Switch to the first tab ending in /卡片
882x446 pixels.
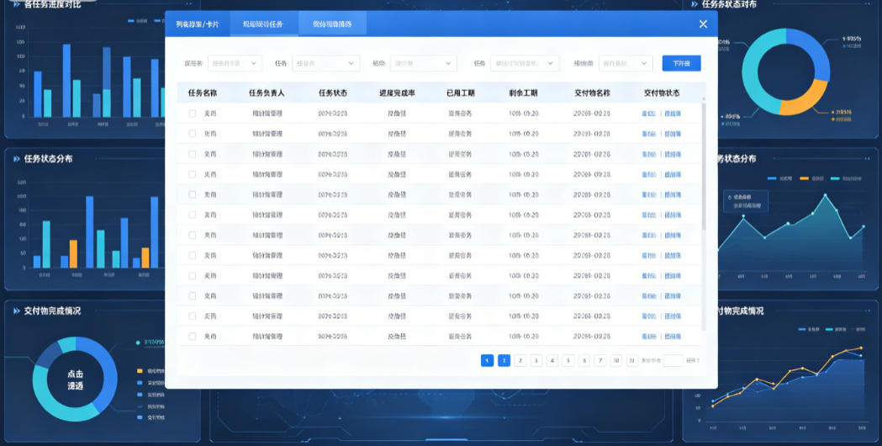pos(198,24)
